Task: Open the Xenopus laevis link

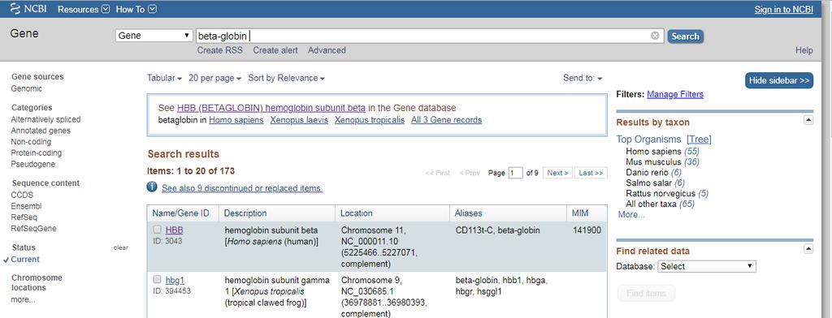Action: (299, 120)
